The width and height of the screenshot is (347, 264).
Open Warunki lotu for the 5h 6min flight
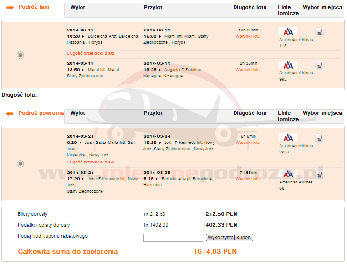pyautogui.click(x=247, y=142)
